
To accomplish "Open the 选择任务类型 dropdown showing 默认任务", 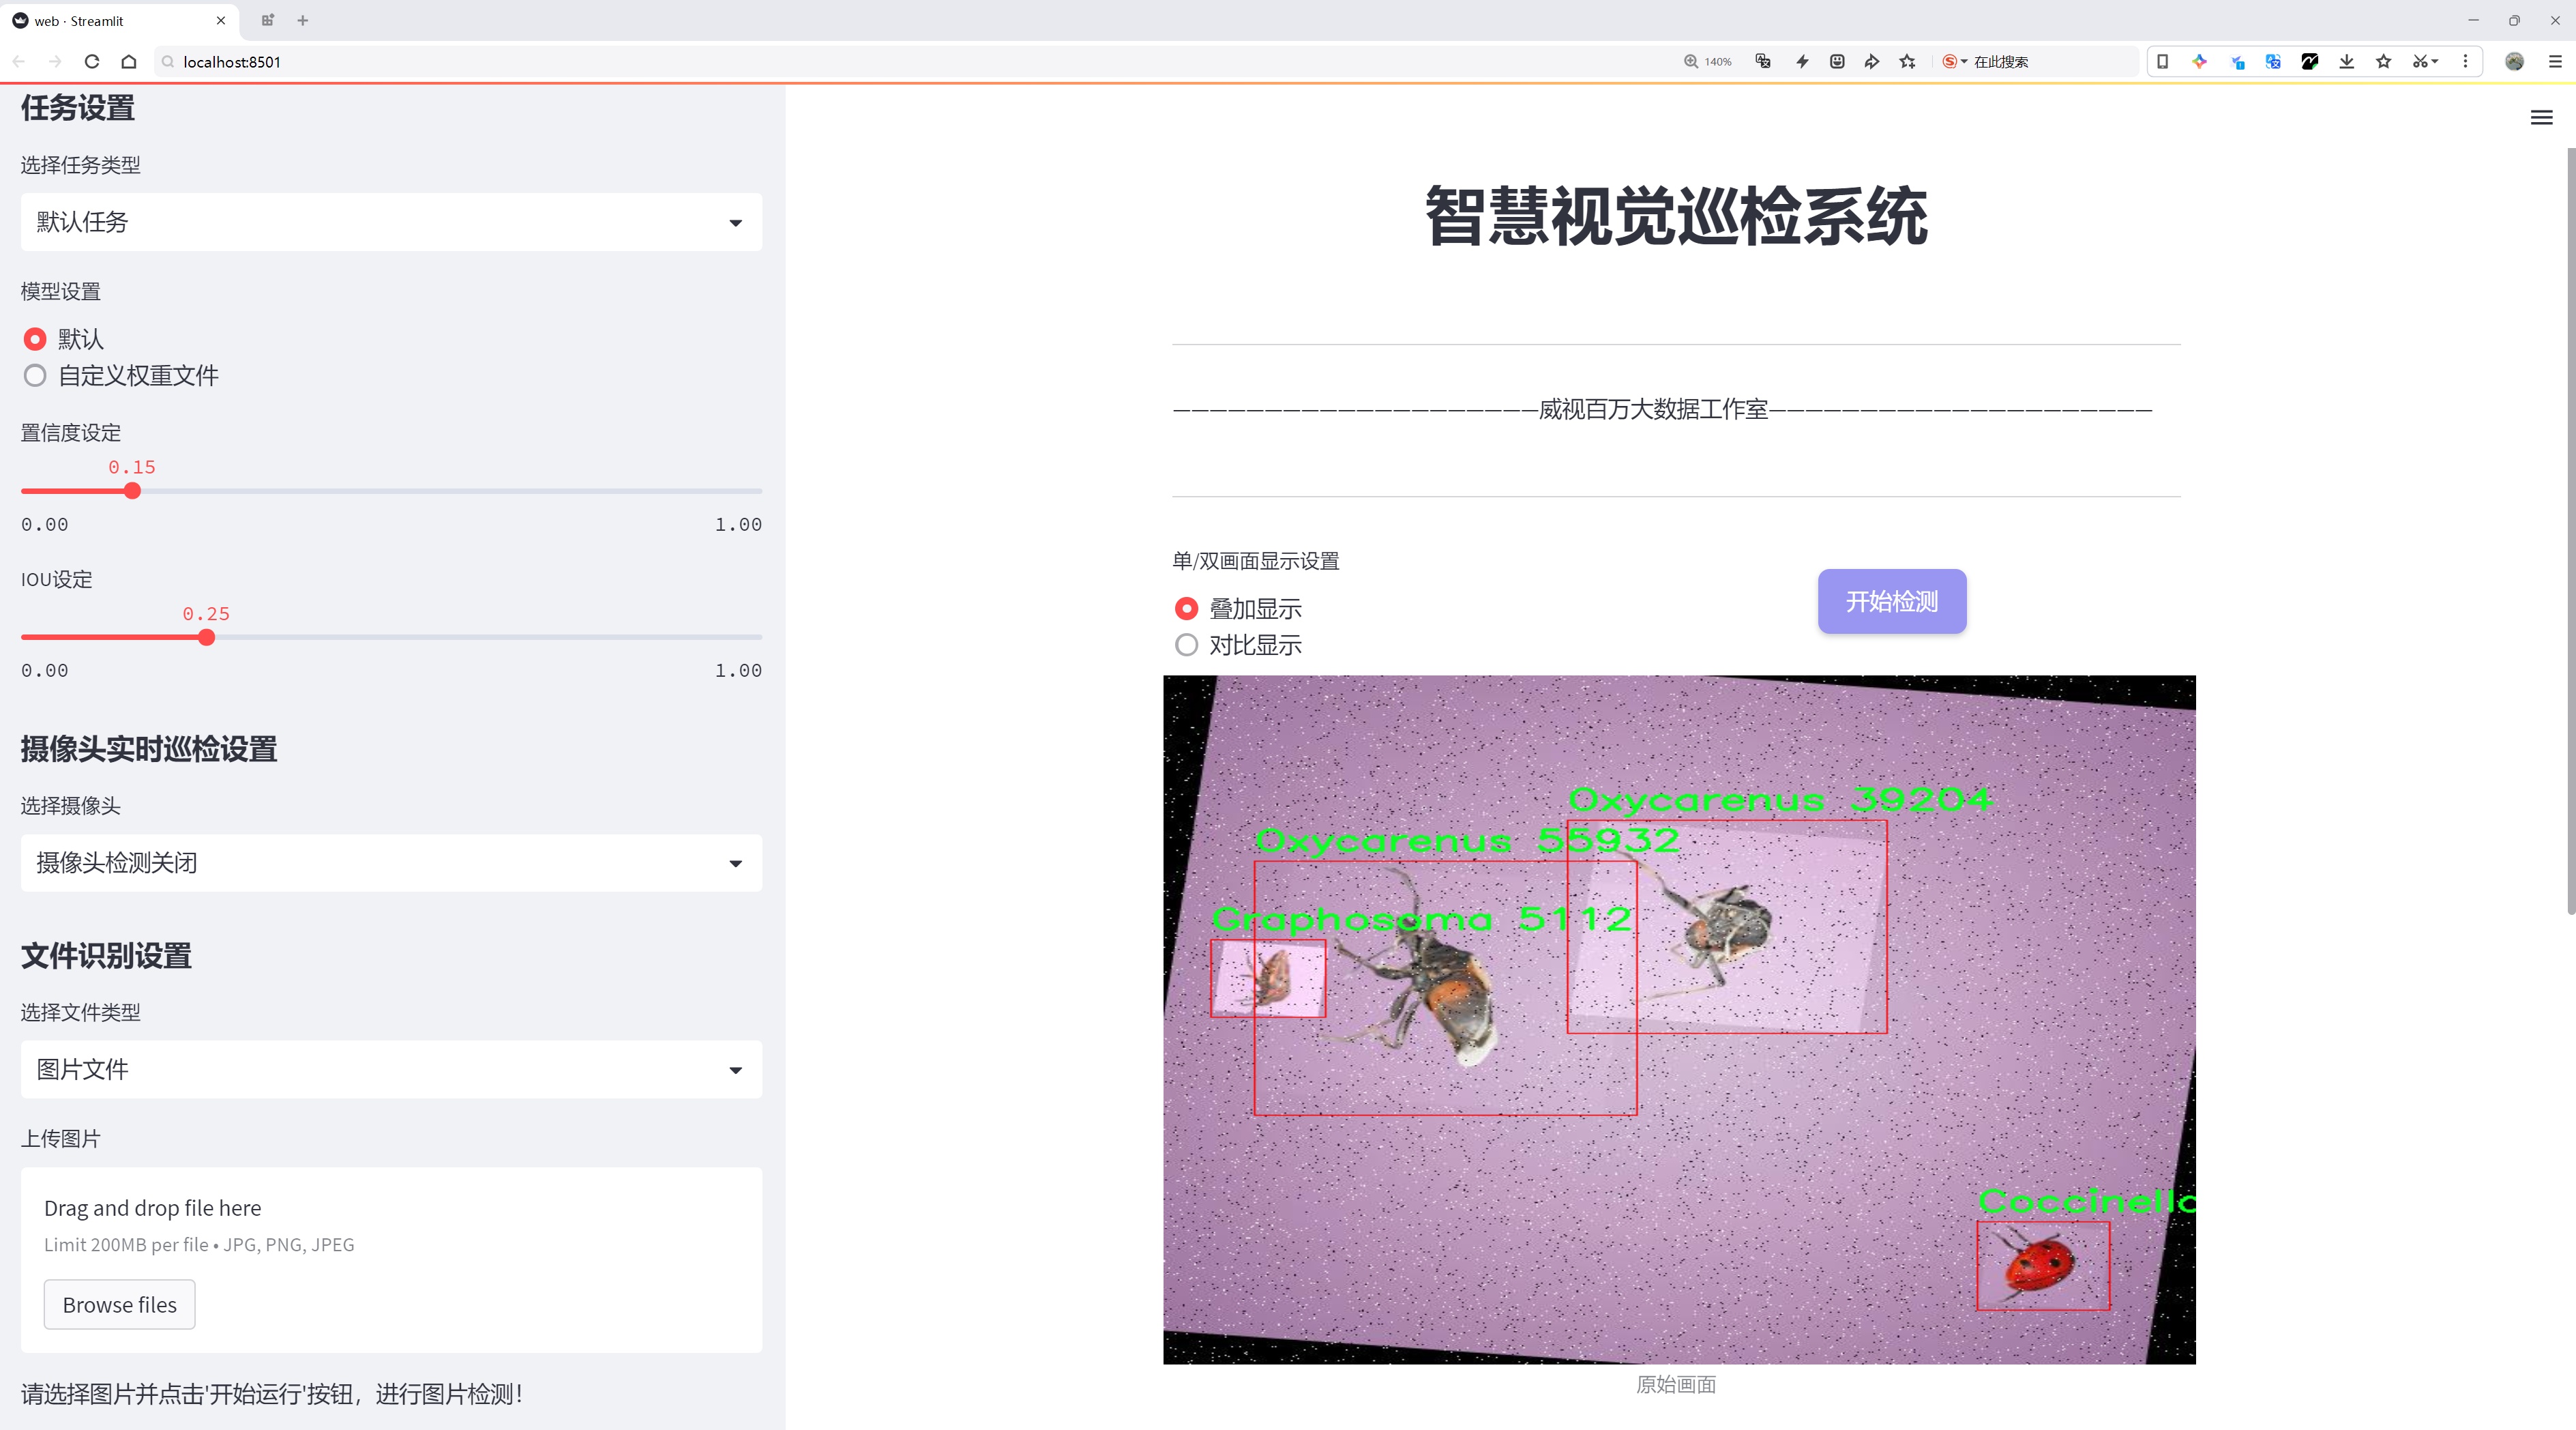I will pos(390,221).
